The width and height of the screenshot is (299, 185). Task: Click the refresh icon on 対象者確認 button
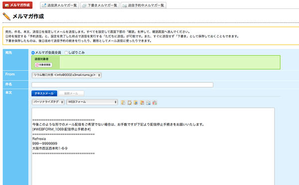click(x=37, y=65)
